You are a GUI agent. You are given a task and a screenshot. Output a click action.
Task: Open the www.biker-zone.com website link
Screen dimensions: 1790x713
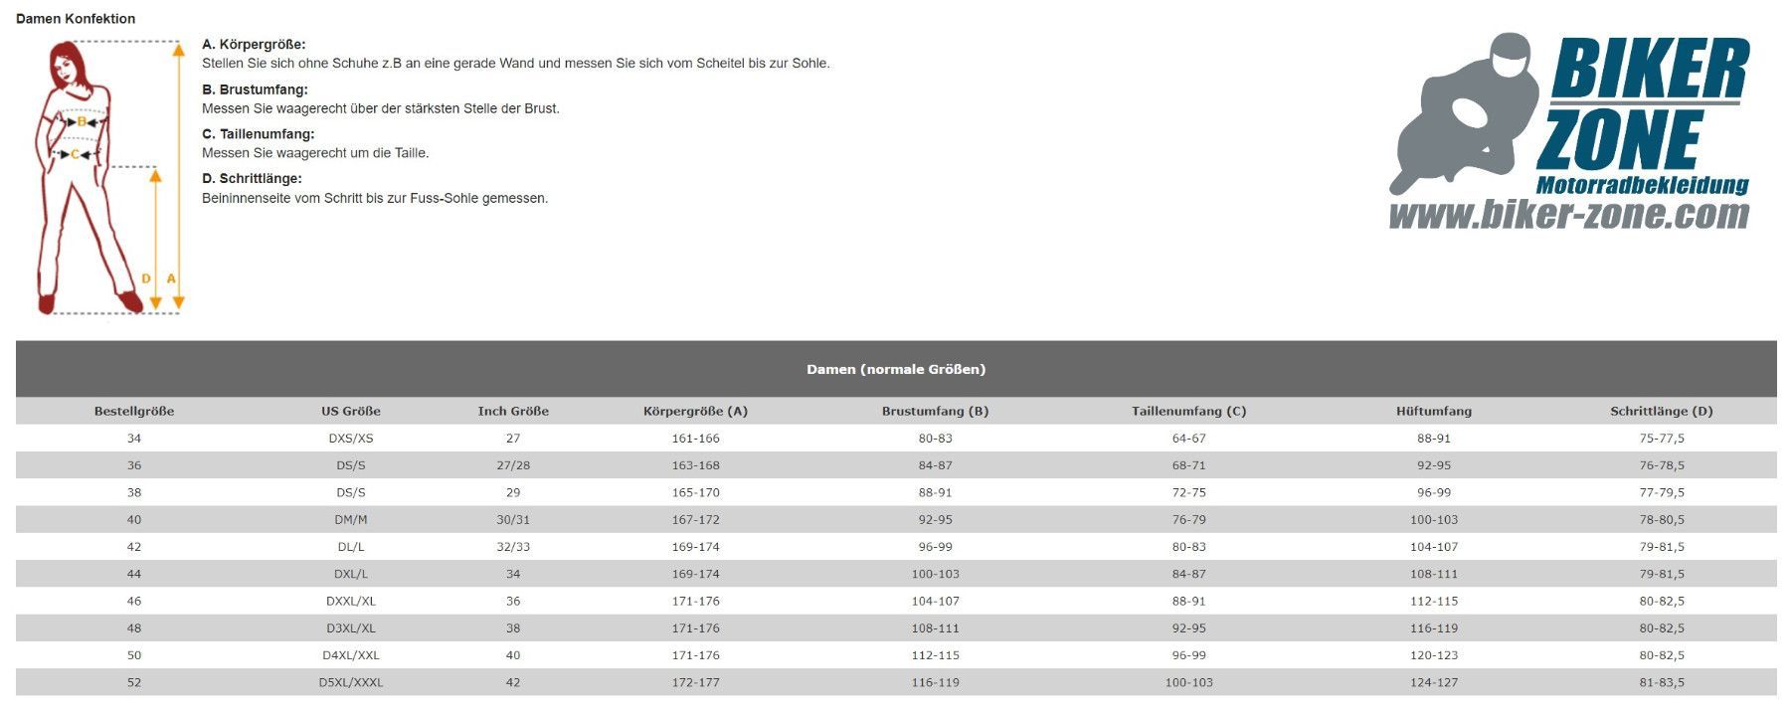click(x=1568, y=215)
